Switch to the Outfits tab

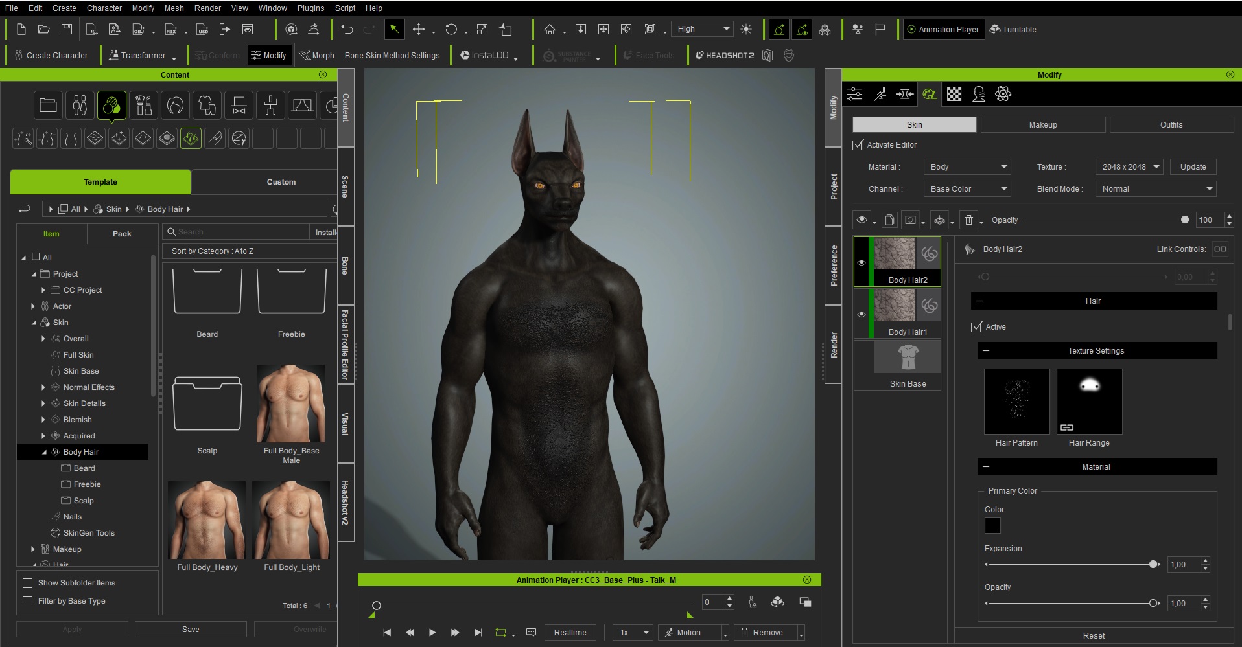(1171, 125)
